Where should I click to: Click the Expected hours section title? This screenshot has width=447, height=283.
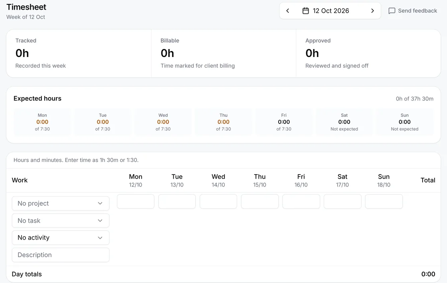point(38,98)
